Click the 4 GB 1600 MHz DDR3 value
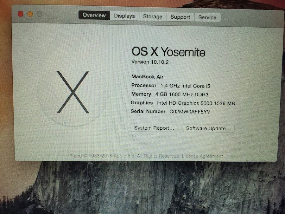This screenshot has height=214, width=285. click(x=182, y=94)
